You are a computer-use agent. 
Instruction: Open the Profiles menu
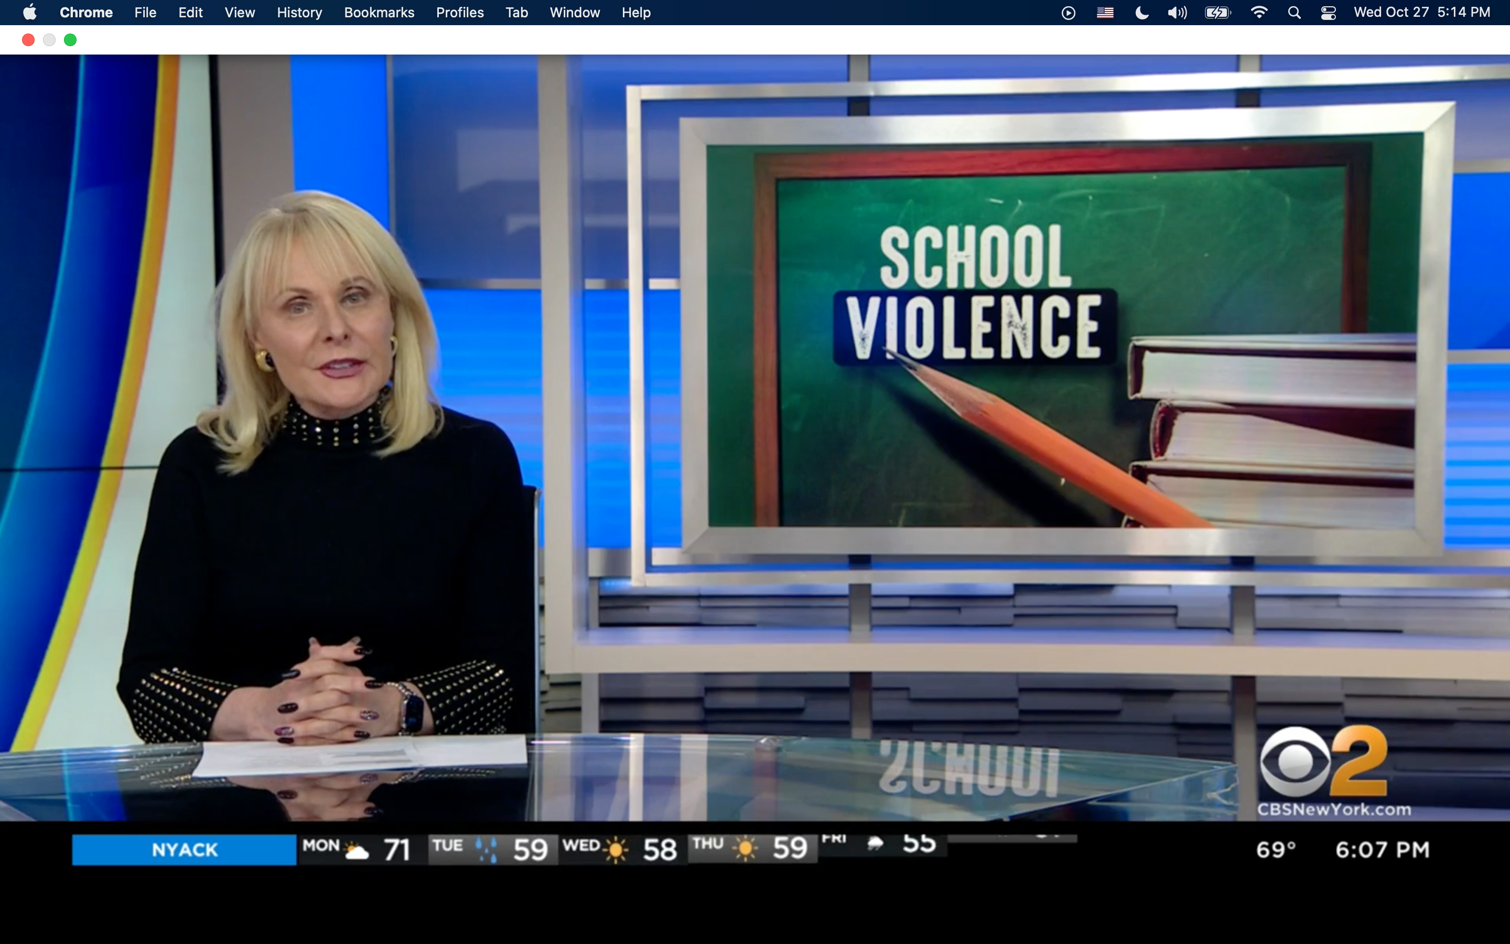coord(460,13)
